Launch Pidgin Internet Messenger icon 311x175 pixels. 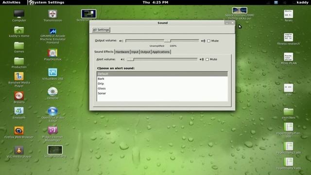point(52,130)
